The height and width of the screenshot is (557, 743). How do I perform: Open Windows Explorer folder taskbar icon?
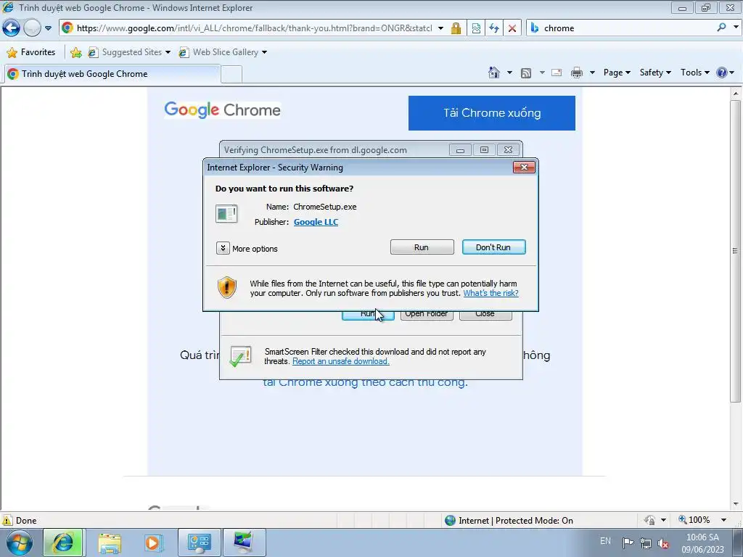click(x=110, y=543)
